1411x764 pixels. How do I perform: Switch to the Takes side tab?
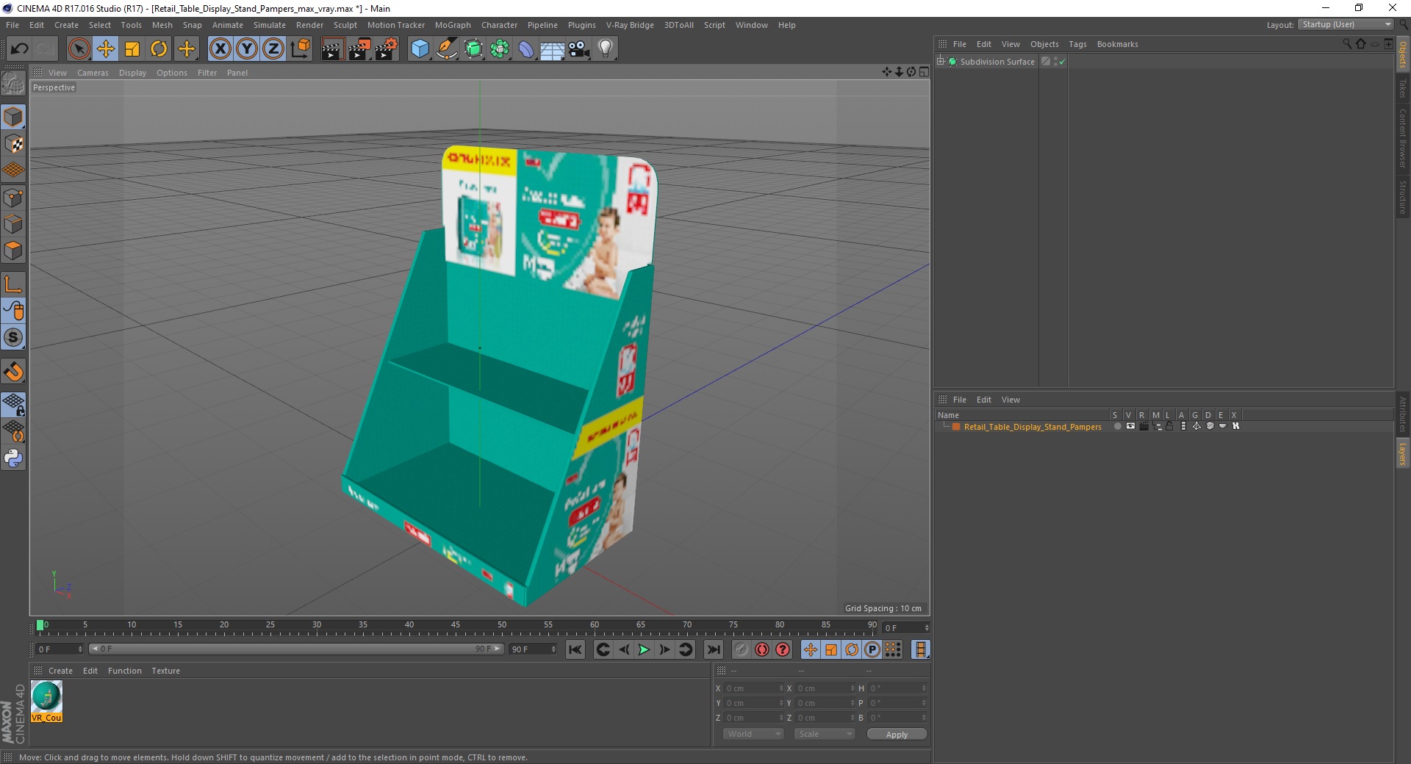click(x=1402, y=89)
